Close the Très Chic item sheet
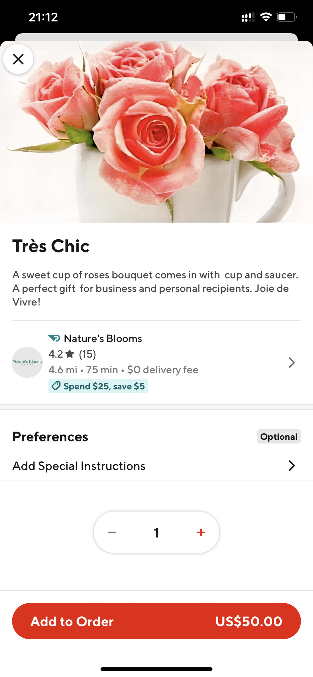Screen dimensions: 313x677 coord(18,59)
